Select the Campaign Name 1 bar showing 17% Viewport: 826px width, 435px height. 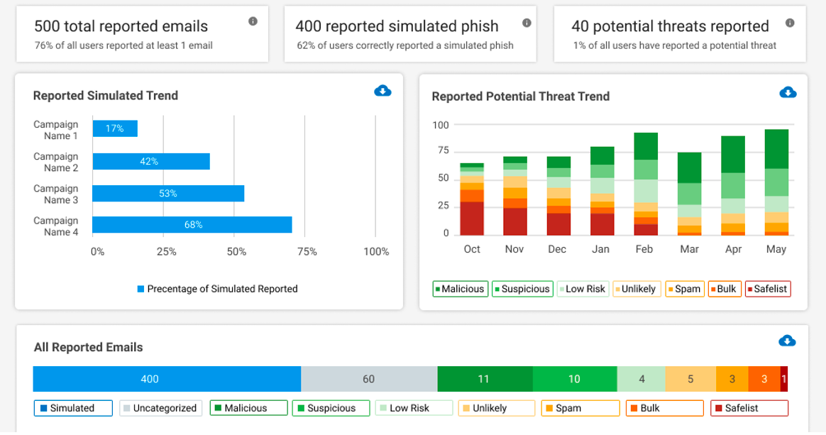click(x=115, y=128)
